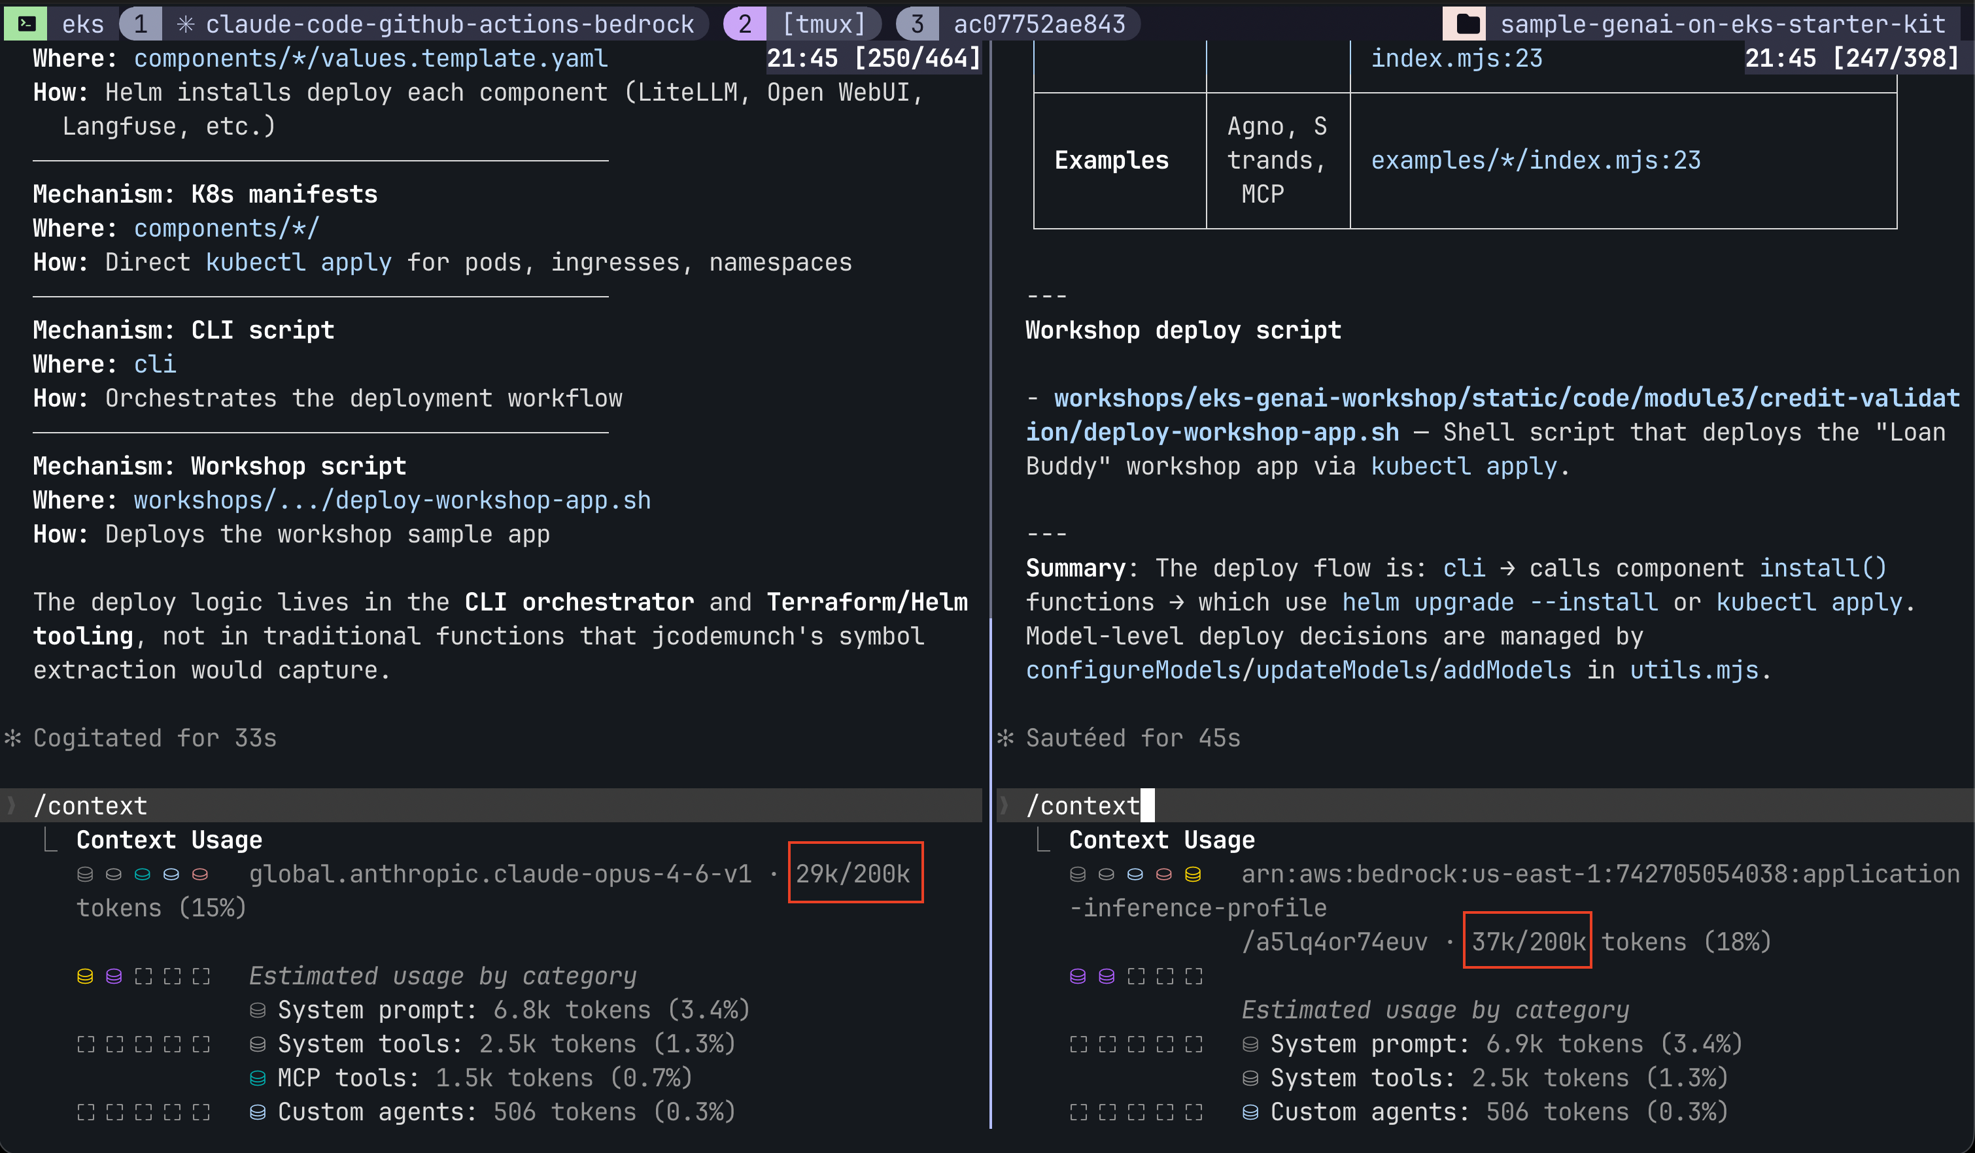Click 'Custom agents: 506 tokens' in right pane
The height and width of the screenshot is (1153, 1975).
click(1500, 1112)
